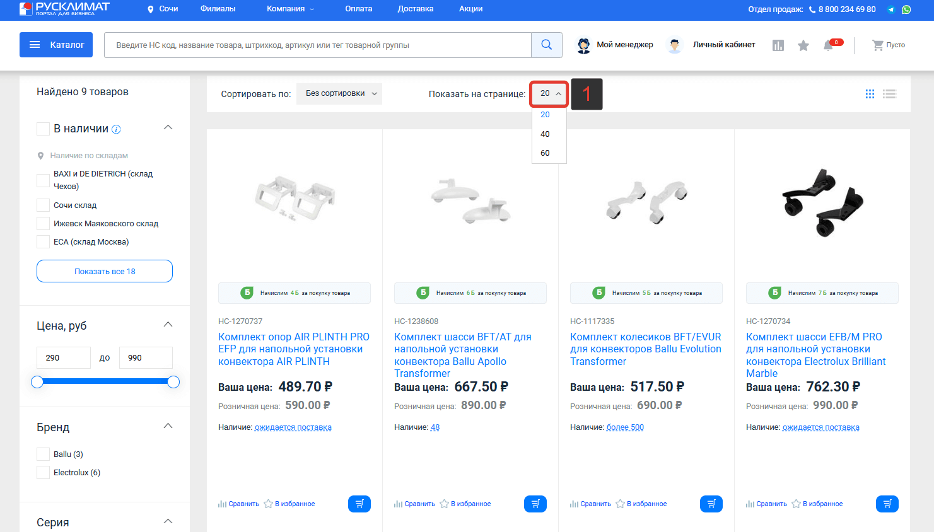Click the My Manager avatar icon
Viewport: 934px width, 532px height.
[584, 45]
